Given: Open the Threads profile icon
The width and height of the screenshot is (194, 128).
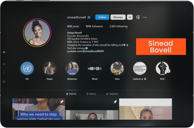Looking at the screenshot, I should click(x=138, y=17).
